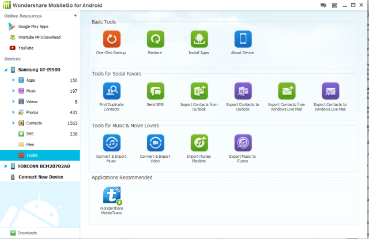Click the Apps count 150
The height and width of the screenshot is (239, 369).
74,81
